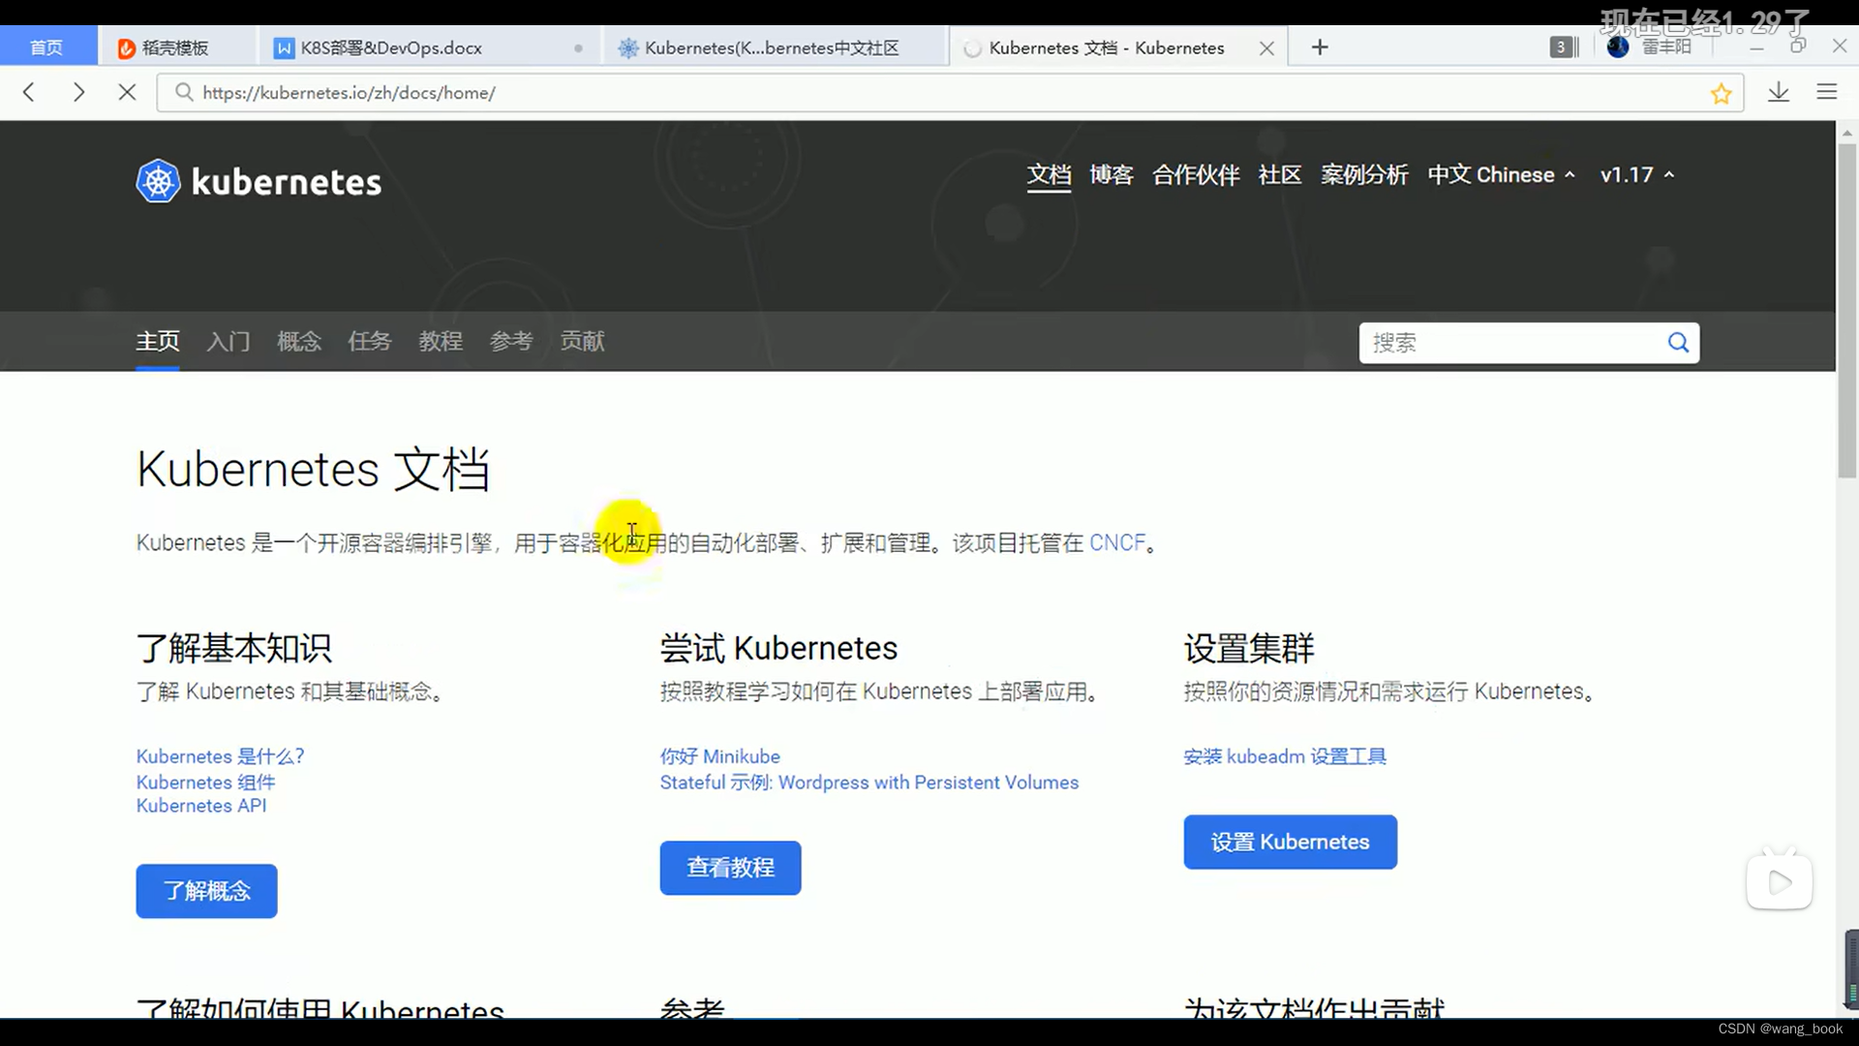Go forward with the browser forward arrow
This screenshot has width=1859, height=1046.
[78, 92]
